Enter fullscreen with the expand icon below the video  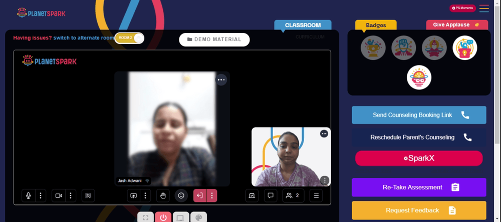click(x=145, y=217)
